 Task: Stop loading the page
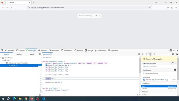[x=11, y=8]
